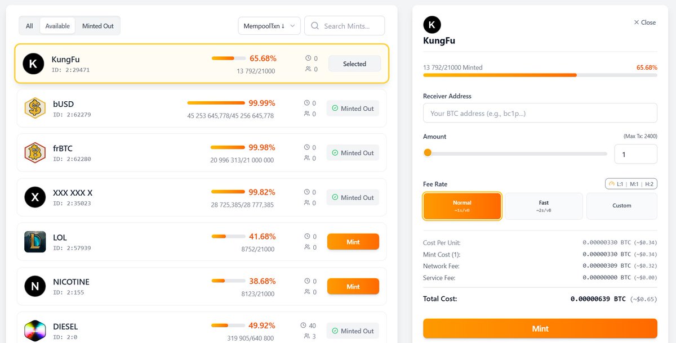Click the XXX XXX X token icon
676x343 pixels.
click(x=35, y=197)
